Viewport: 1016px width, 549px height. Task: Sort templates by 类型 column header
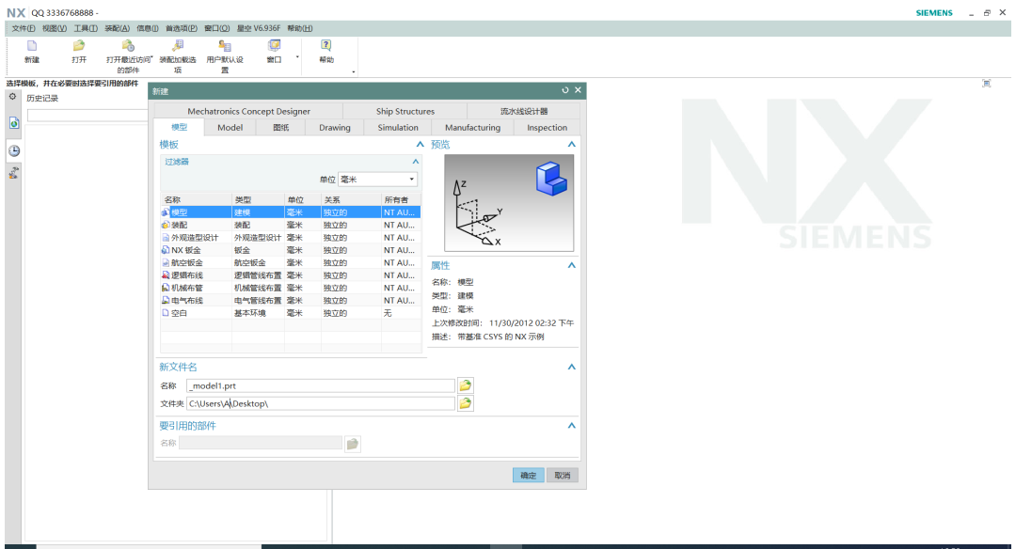point(258,199)
